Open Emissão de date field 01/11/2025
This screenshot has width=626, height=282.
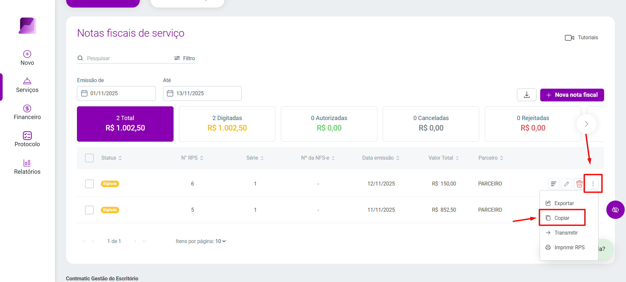116,94
